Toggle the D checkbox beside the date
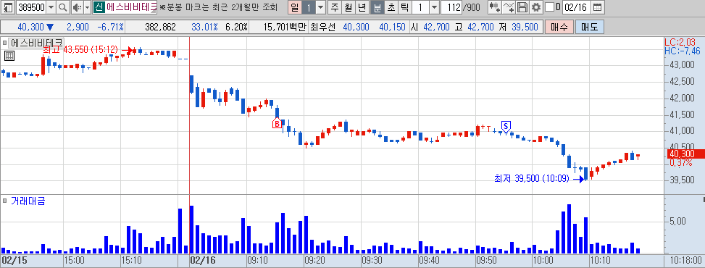Viewport: 705px width, 268px height. coord(549,7)
